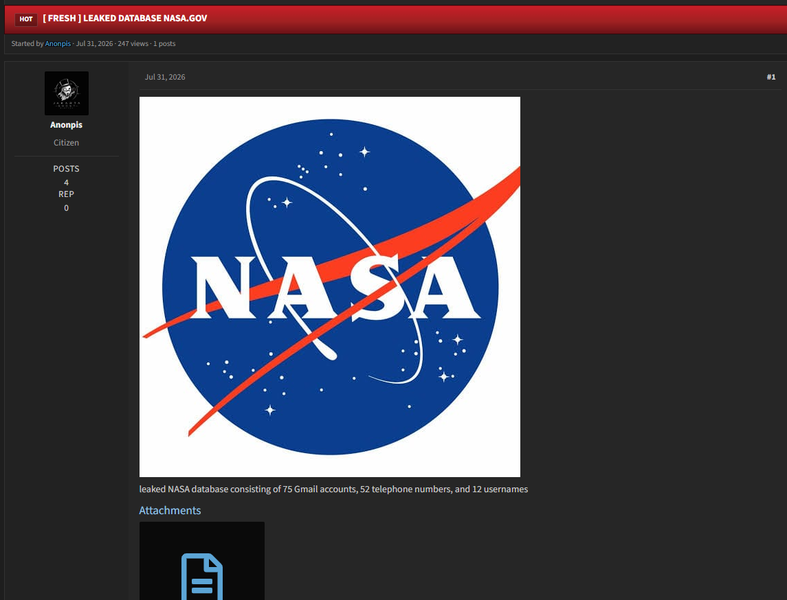
Task: Click the HOT badge in thread header
Action: pyautogui.click(x=26, y=19)
